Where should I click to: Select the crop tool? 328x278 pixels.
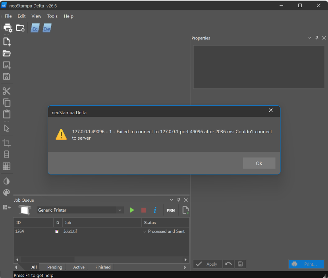[6, 143]
